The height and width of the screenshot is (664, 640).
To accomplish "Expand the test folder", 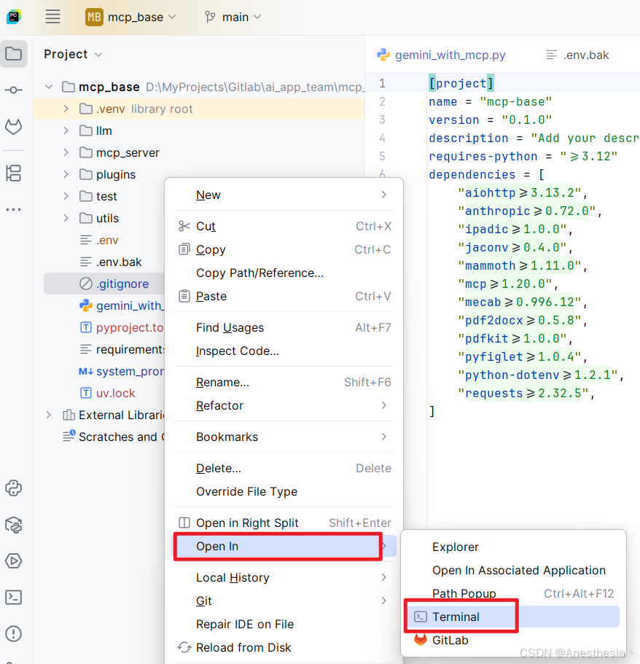I will point(66,196).
